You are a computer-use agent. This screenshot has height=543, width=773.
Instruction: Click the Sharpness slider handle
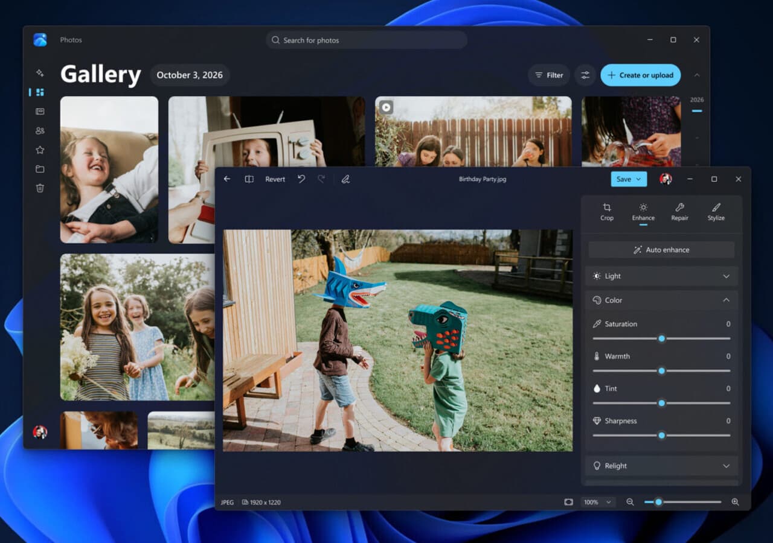pos(661,436)
